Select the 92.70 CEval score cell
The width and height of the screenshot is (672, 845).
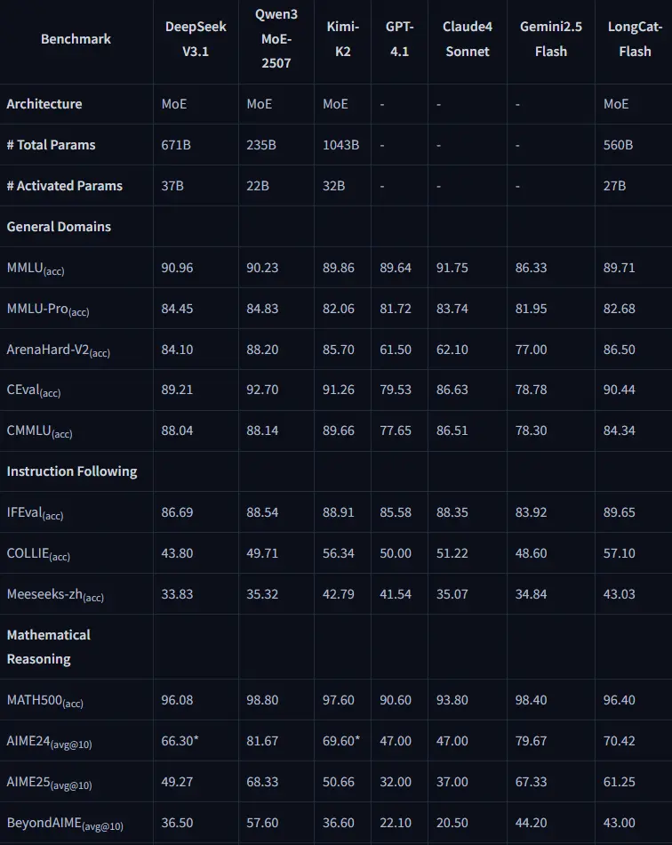click(x=262, y=390)
